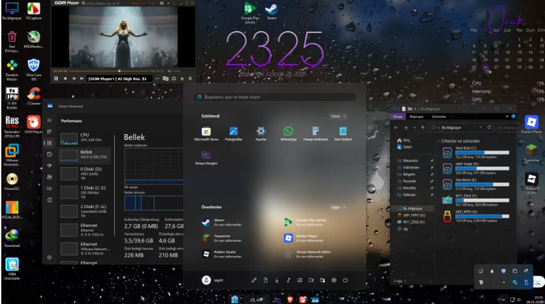Open Hesap Makinesi pinned app
The height and width of the screenshot is (304, 545).
point(315,134)
